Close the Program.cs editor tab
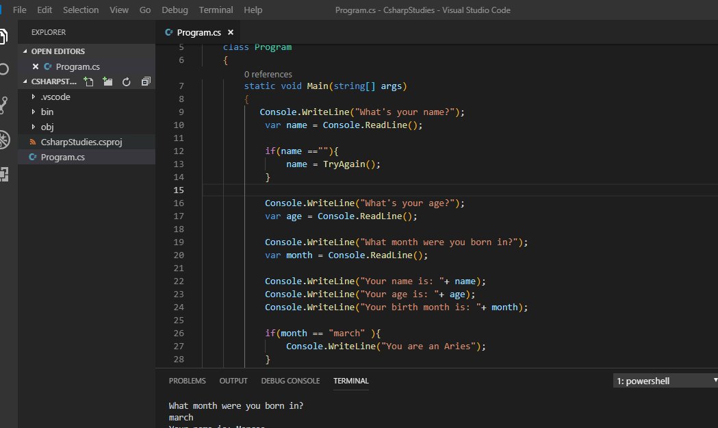The height and width of the screenshot is (428, 718). 231,32
